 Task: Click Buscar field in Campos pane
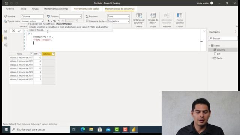223,38
